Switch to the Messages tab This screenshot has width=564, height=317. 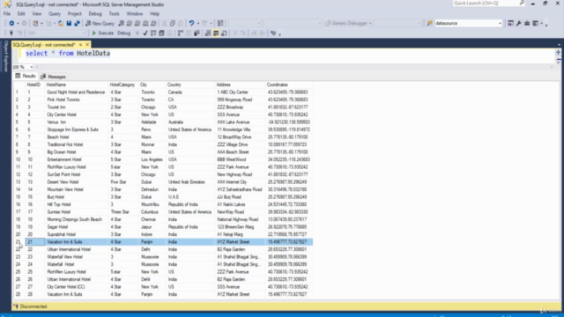[53, 77]
